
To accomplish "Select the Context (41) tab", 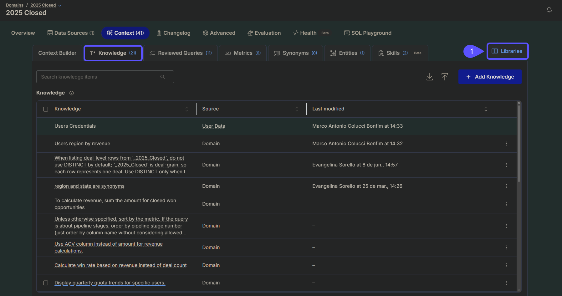I will click(125, 33).
